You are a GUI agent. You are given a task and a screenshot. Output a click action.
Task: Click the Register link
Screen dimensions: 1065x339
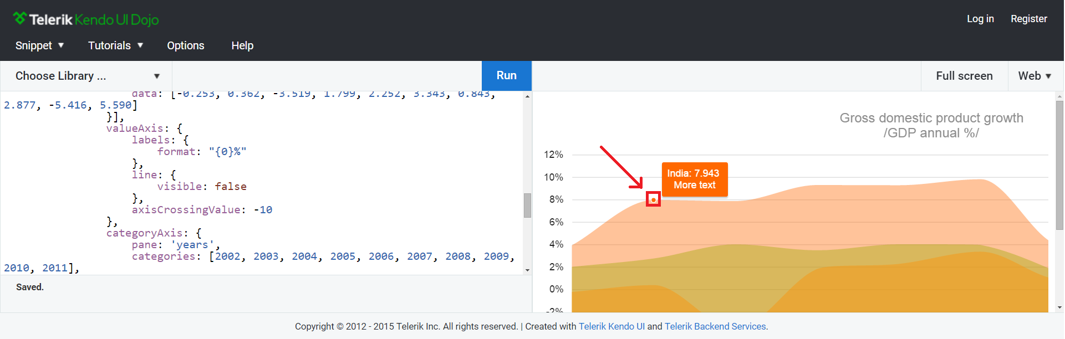click(x=1028, y=19)
